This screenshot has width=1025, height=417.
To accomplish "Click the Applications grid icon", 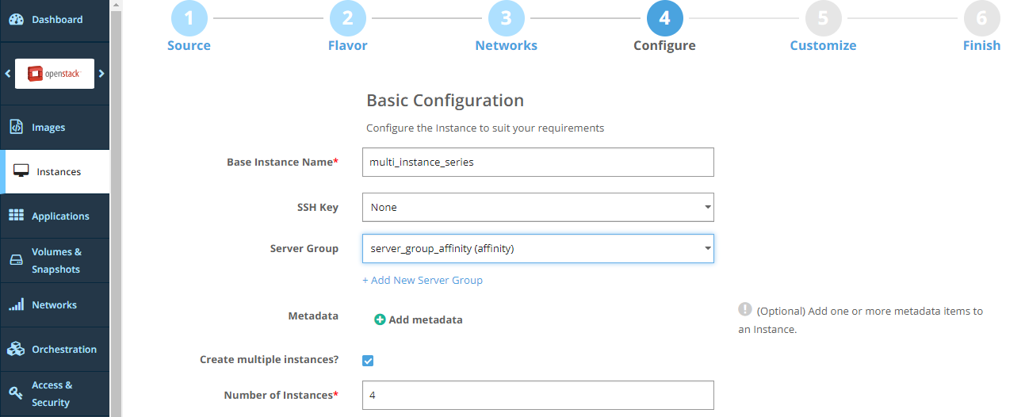I will coord(17,216).
